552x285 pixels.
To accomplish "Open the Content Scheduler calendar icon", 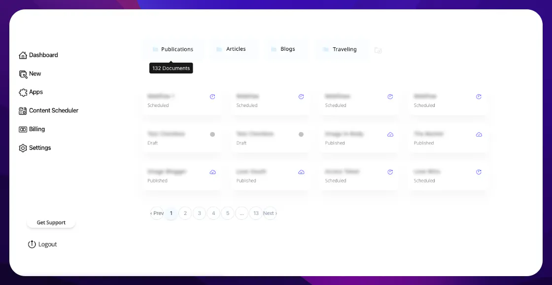I will coord(23,111).
